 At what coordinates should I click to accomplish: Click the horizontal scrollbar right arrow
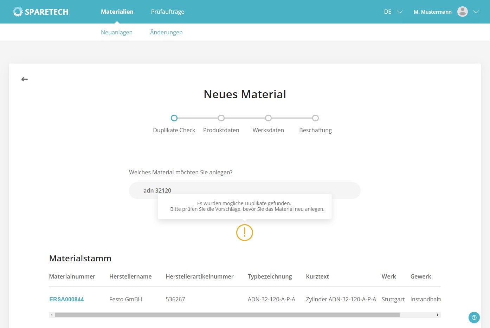coord(438,315)
